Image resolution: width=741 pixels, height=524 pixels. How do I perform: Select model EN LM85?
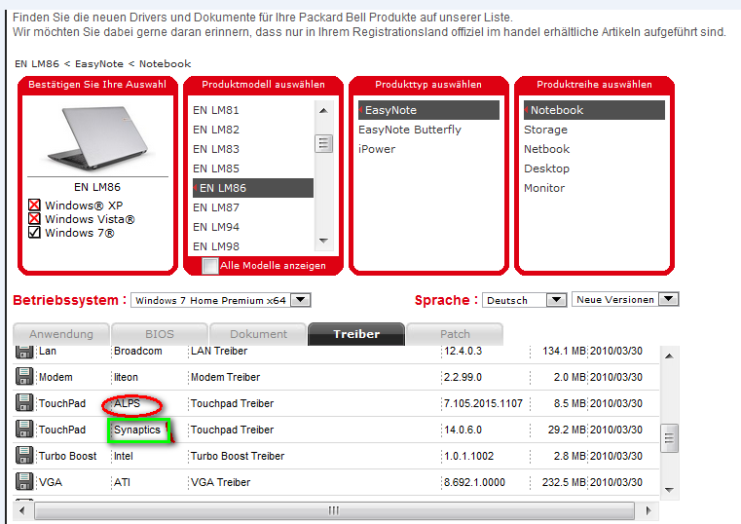pos(216,168)
